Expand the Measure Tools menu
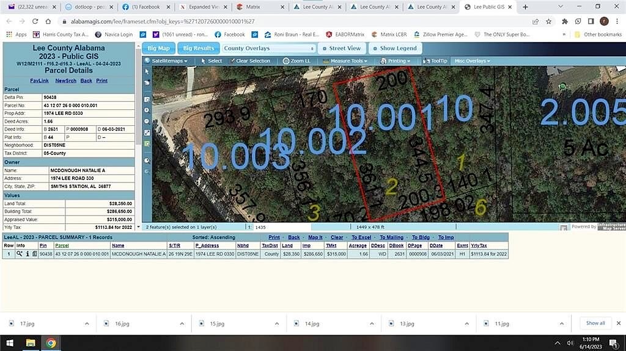Viewport: 626px width, 351px height. tap(346, 61)
